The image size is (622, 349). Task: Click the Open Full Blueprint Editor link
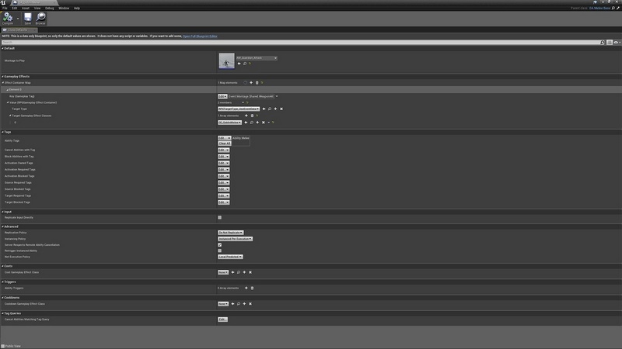point(201,36)
